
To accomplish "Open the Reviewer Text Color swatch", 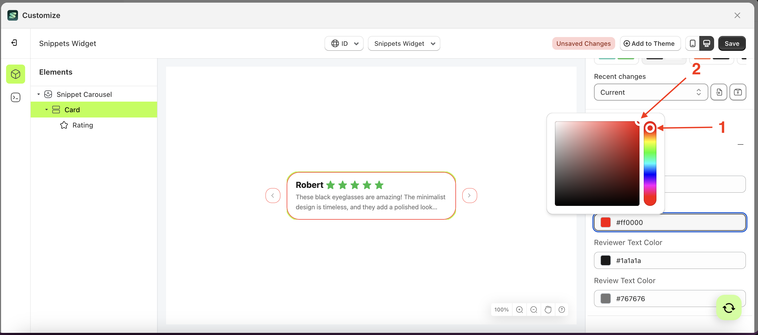I will 606,261.
